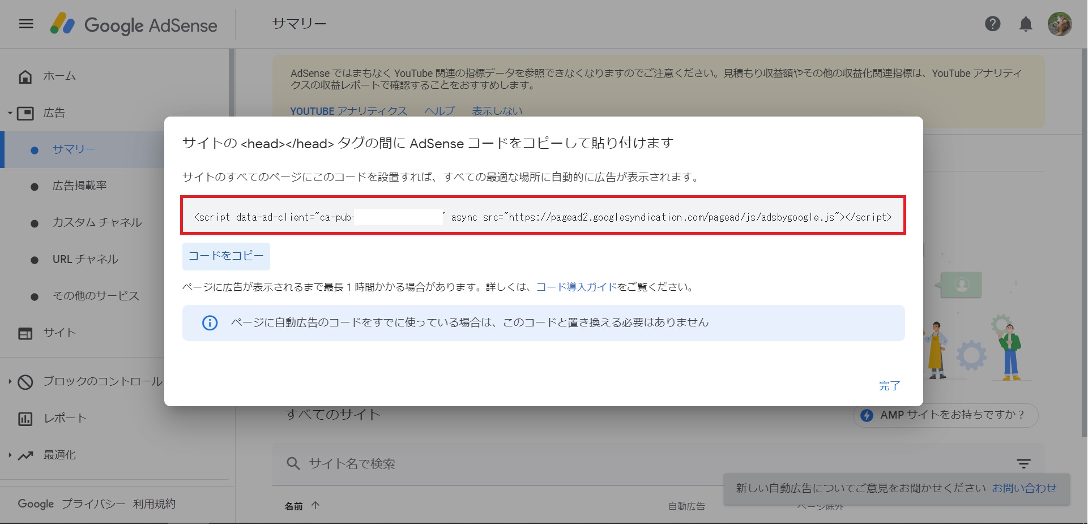This screenshot has width=1088, height=525.
Task: Click the ホーム sidebar label
Action: (59, 76)
